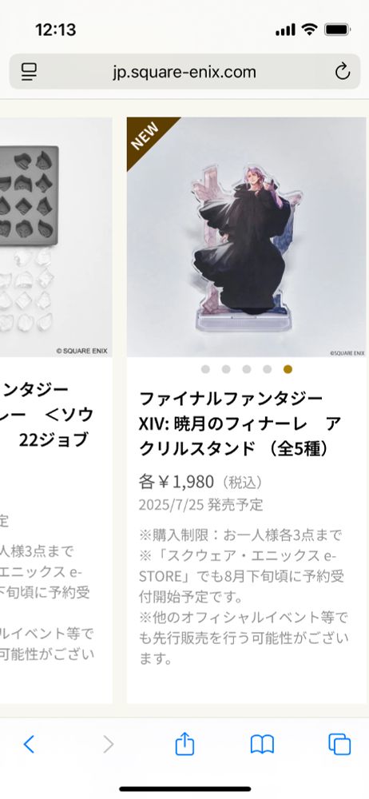Tap the forward navigation chevron

point(108,745)
